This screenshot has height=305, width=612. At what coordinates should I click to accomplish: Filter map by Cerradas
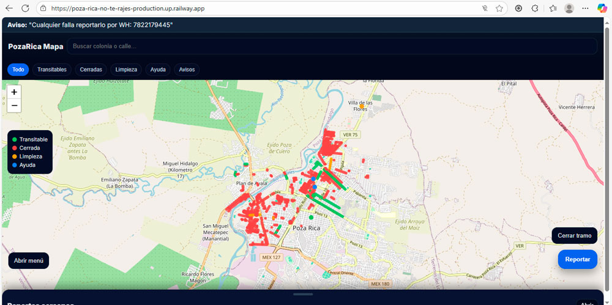91,70
